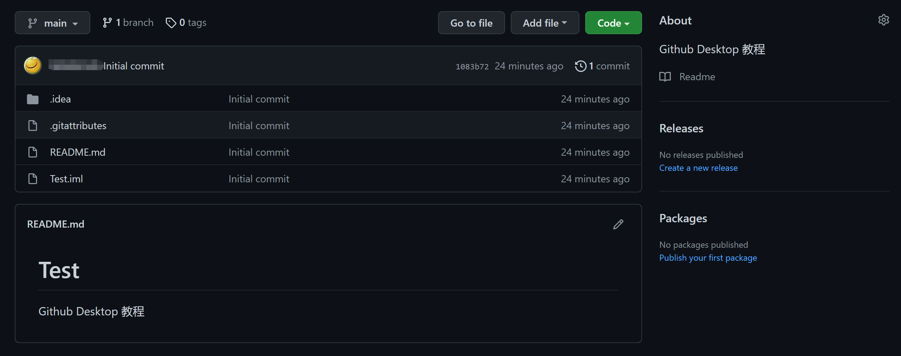
Task: Click Publish your first package link
Action: coord(708,258)
